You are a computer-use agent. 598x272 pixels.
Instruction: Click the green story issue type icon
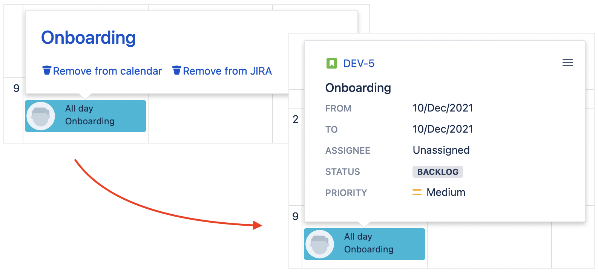pos(331,63)
